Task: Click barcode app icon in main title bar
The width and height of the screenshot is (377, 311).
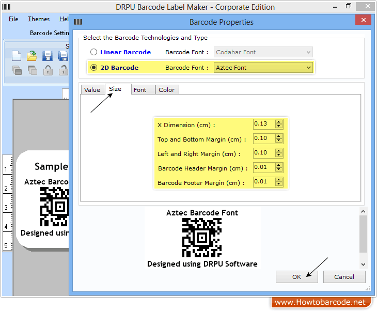Action: click(x=6, y=7)
